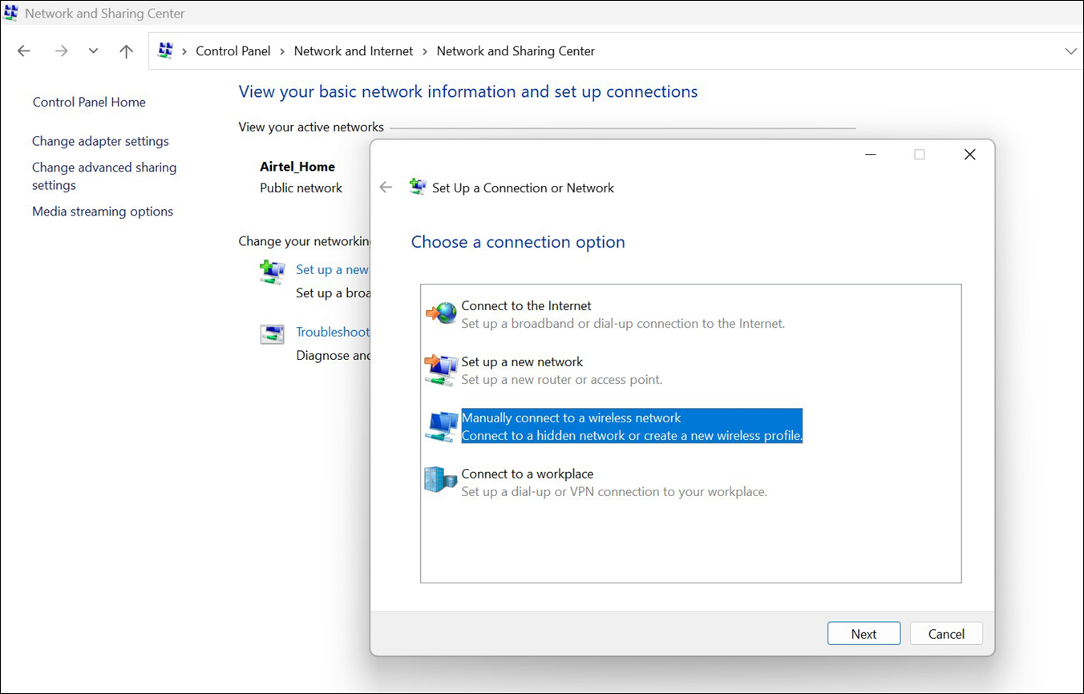The width and height of the screenshot is (1084, 694).
Task: Expand the address bar history dropdown
Action: tap(1070, 51)
